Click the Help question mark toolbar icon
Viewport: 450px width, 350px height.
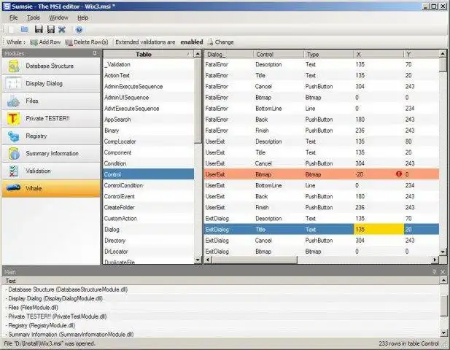(x=79, y=29)
